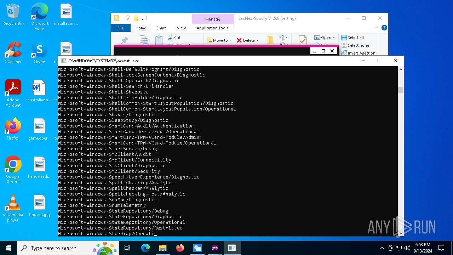
Task: Click the Properties icon in quick access toolbar
Action: (x=128, y=18)
